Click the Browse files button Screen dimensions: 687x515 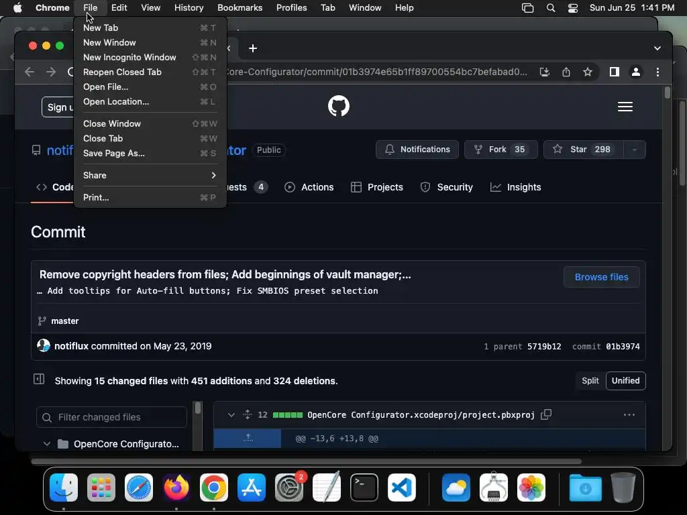pos(601,277)
